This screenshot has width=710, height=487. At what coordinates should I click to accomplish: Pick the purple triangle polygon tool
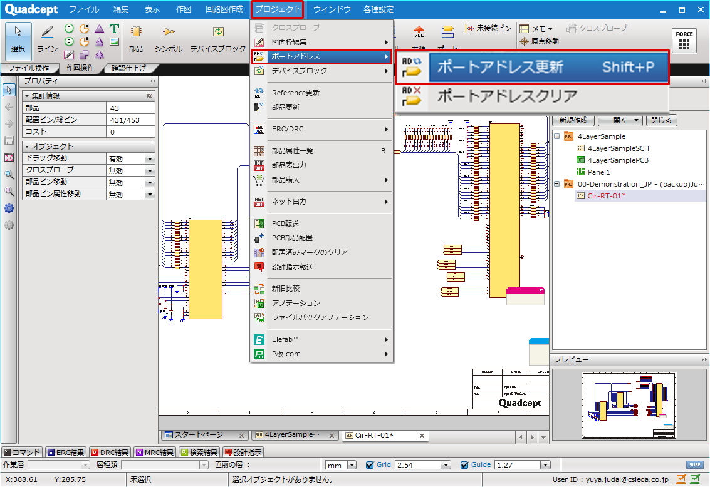tap(100, 29)
